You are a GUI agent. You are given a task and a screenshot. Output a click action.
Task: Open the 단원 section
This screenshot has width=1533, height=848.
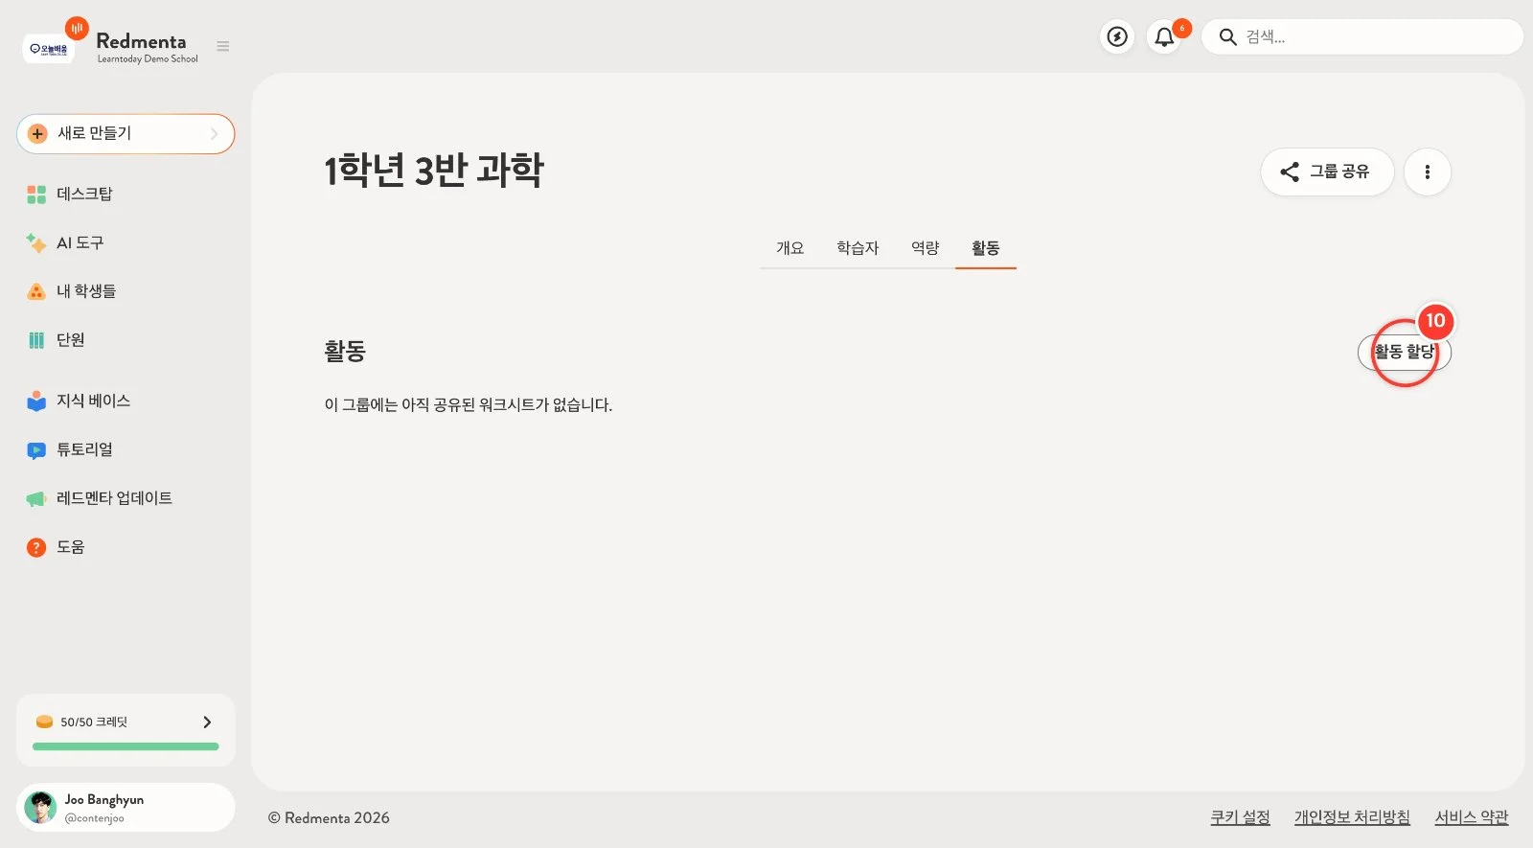coord(70,339)
